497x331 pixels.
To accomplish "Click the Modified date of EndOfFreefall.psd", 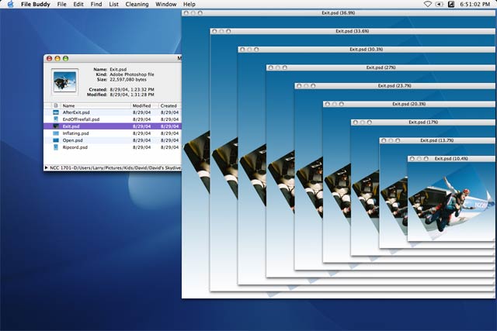I will coord(141,119).
